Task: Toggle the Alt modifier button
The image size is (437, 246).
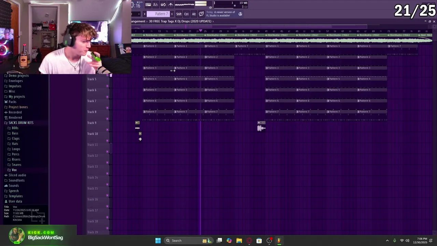Action: point(194,14)
